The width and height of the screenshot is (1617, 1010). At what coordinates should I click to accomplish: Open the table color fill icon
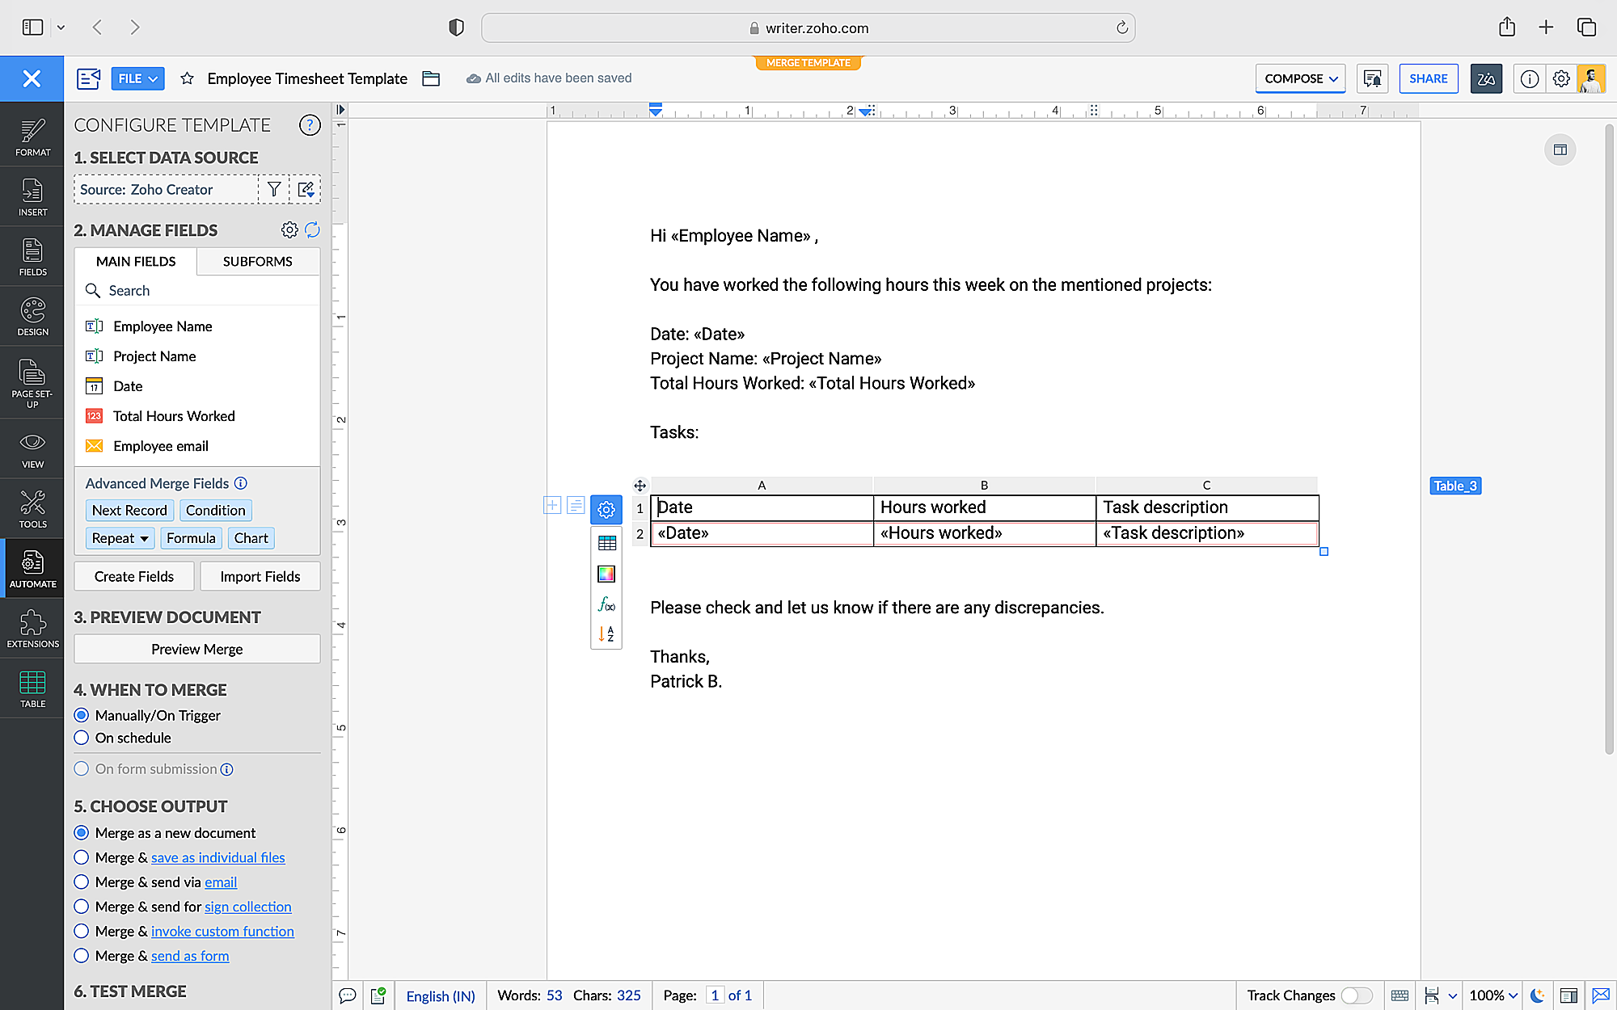point(606,574)
